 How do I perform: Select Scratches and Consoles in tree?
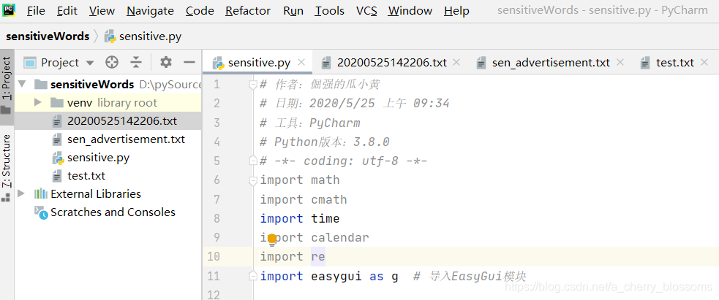[113, 212]
